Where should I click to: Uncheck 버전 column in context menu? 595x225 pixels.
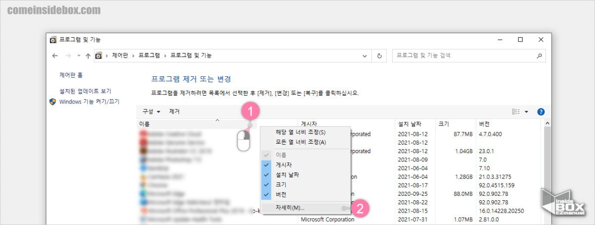305,194
